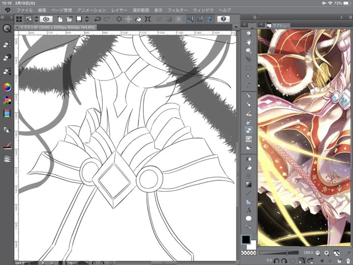
Task: Select the Gradient tool
Action: coord(249,184)
